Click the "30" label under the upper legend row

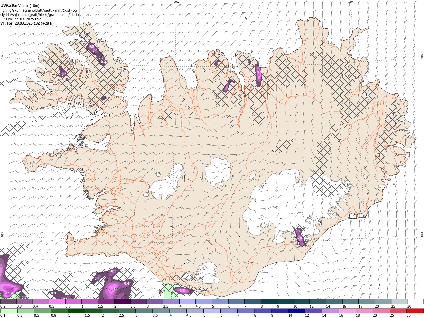(409, 306)
